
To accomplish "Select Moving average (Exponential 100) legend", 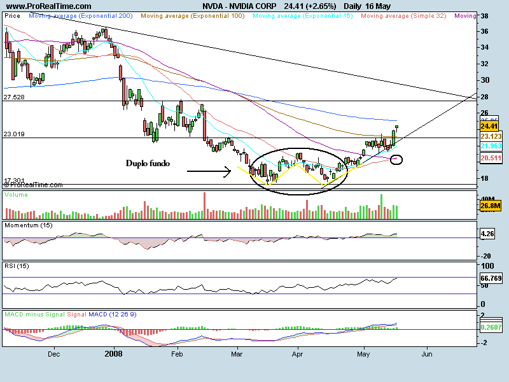I will [193, 15].
